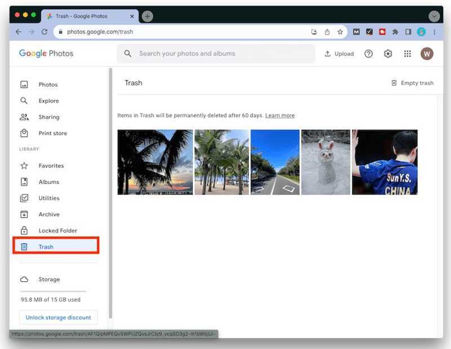This screenshot has height=349, width=451.
Task: Open Photos from the sidebar
Action: 48,84
